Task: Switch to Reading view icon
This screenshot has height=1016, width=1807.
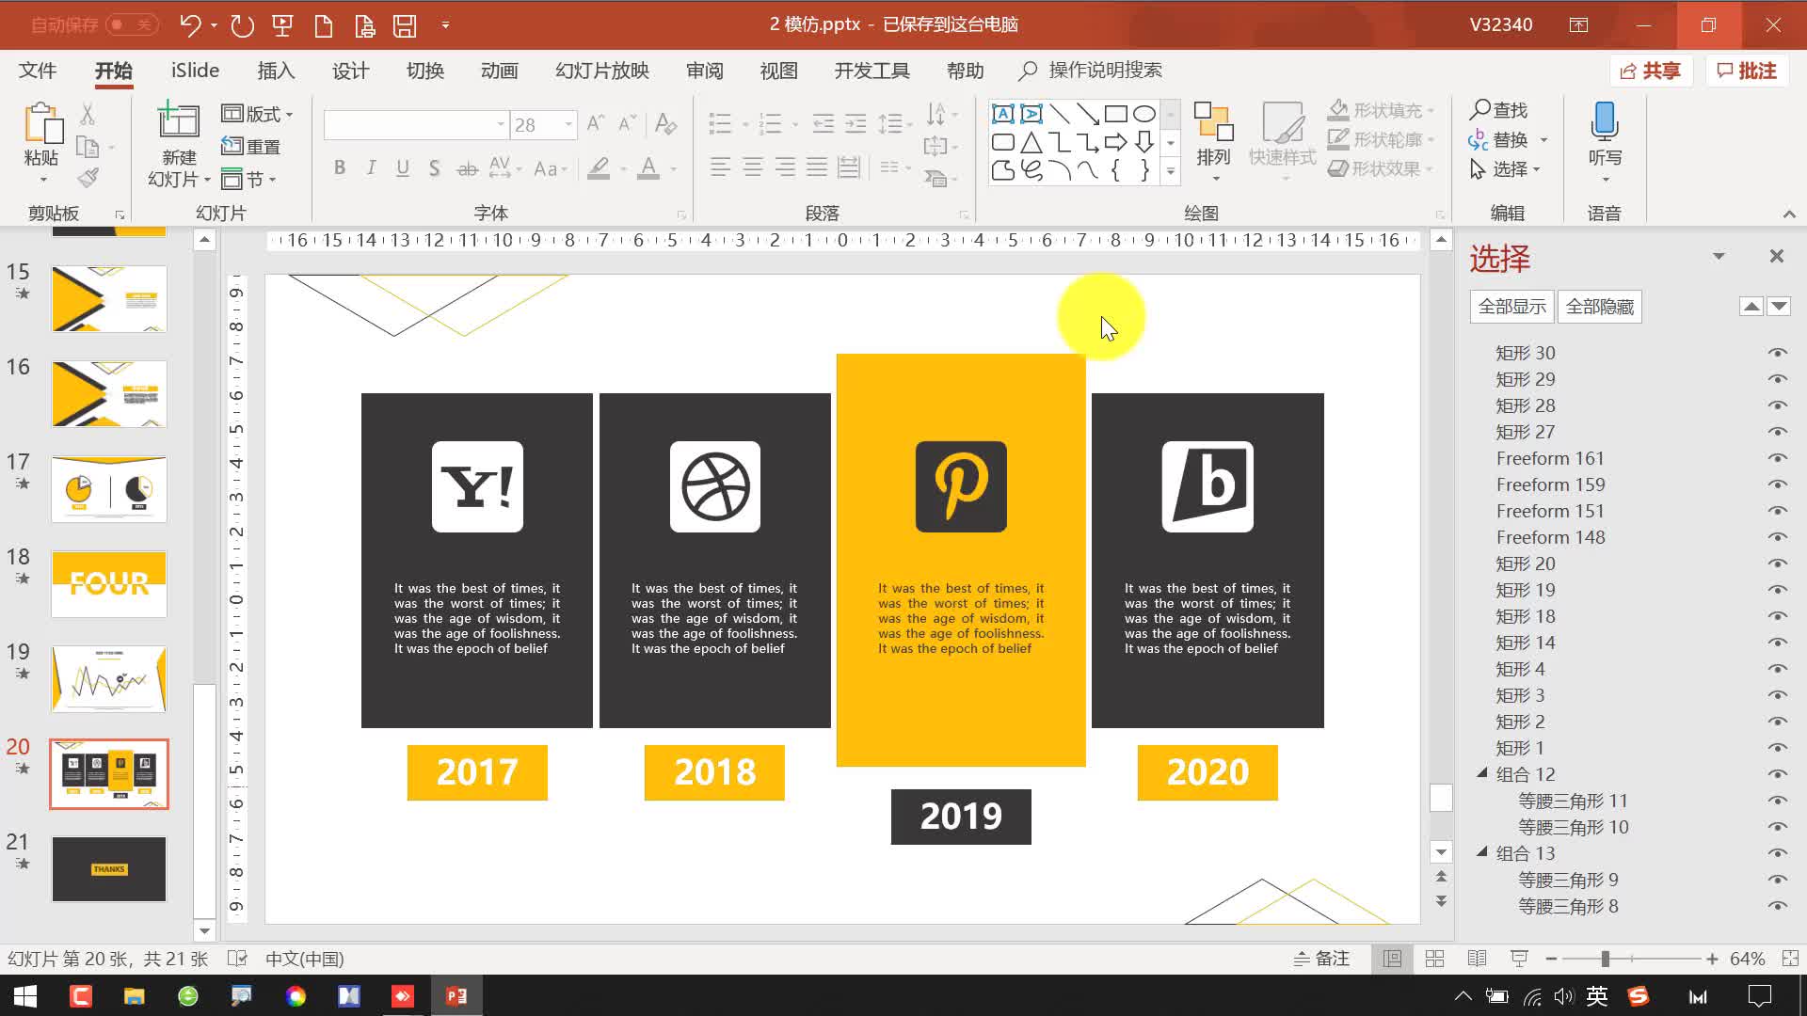Action: pyautogui.click(x=1477, y=959)
